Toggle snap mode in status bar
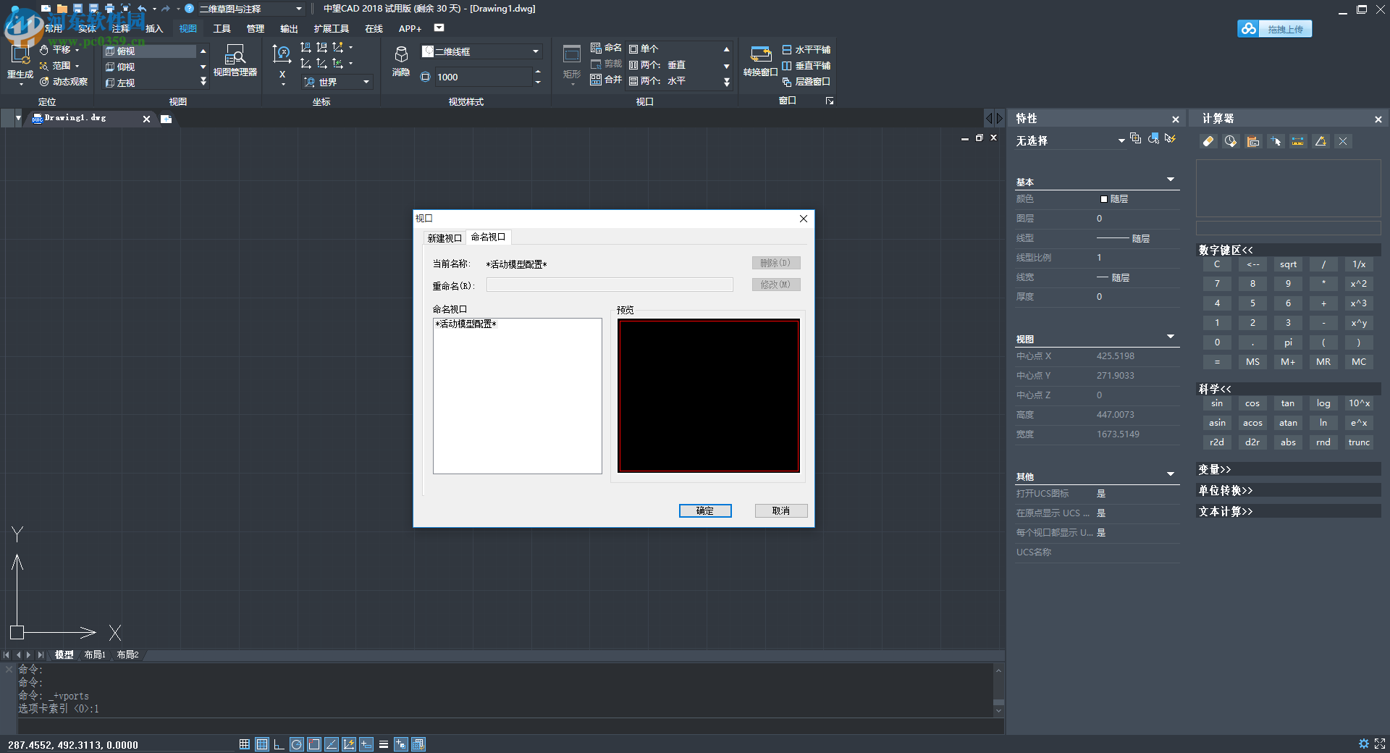The image size is (1390, 753). (245, 744)
